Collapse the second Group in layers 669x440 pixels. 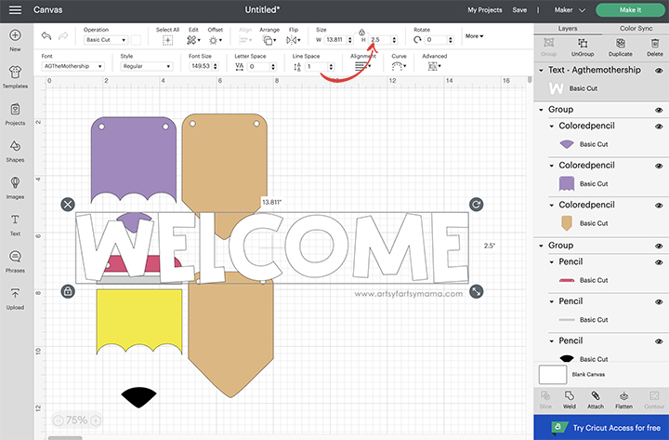coord(541,246)
